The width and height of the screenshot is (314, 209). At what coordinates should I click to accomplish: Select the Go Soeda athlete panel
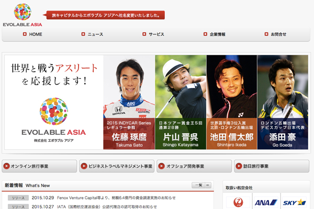pyautogui.click(x=283, y=102)
